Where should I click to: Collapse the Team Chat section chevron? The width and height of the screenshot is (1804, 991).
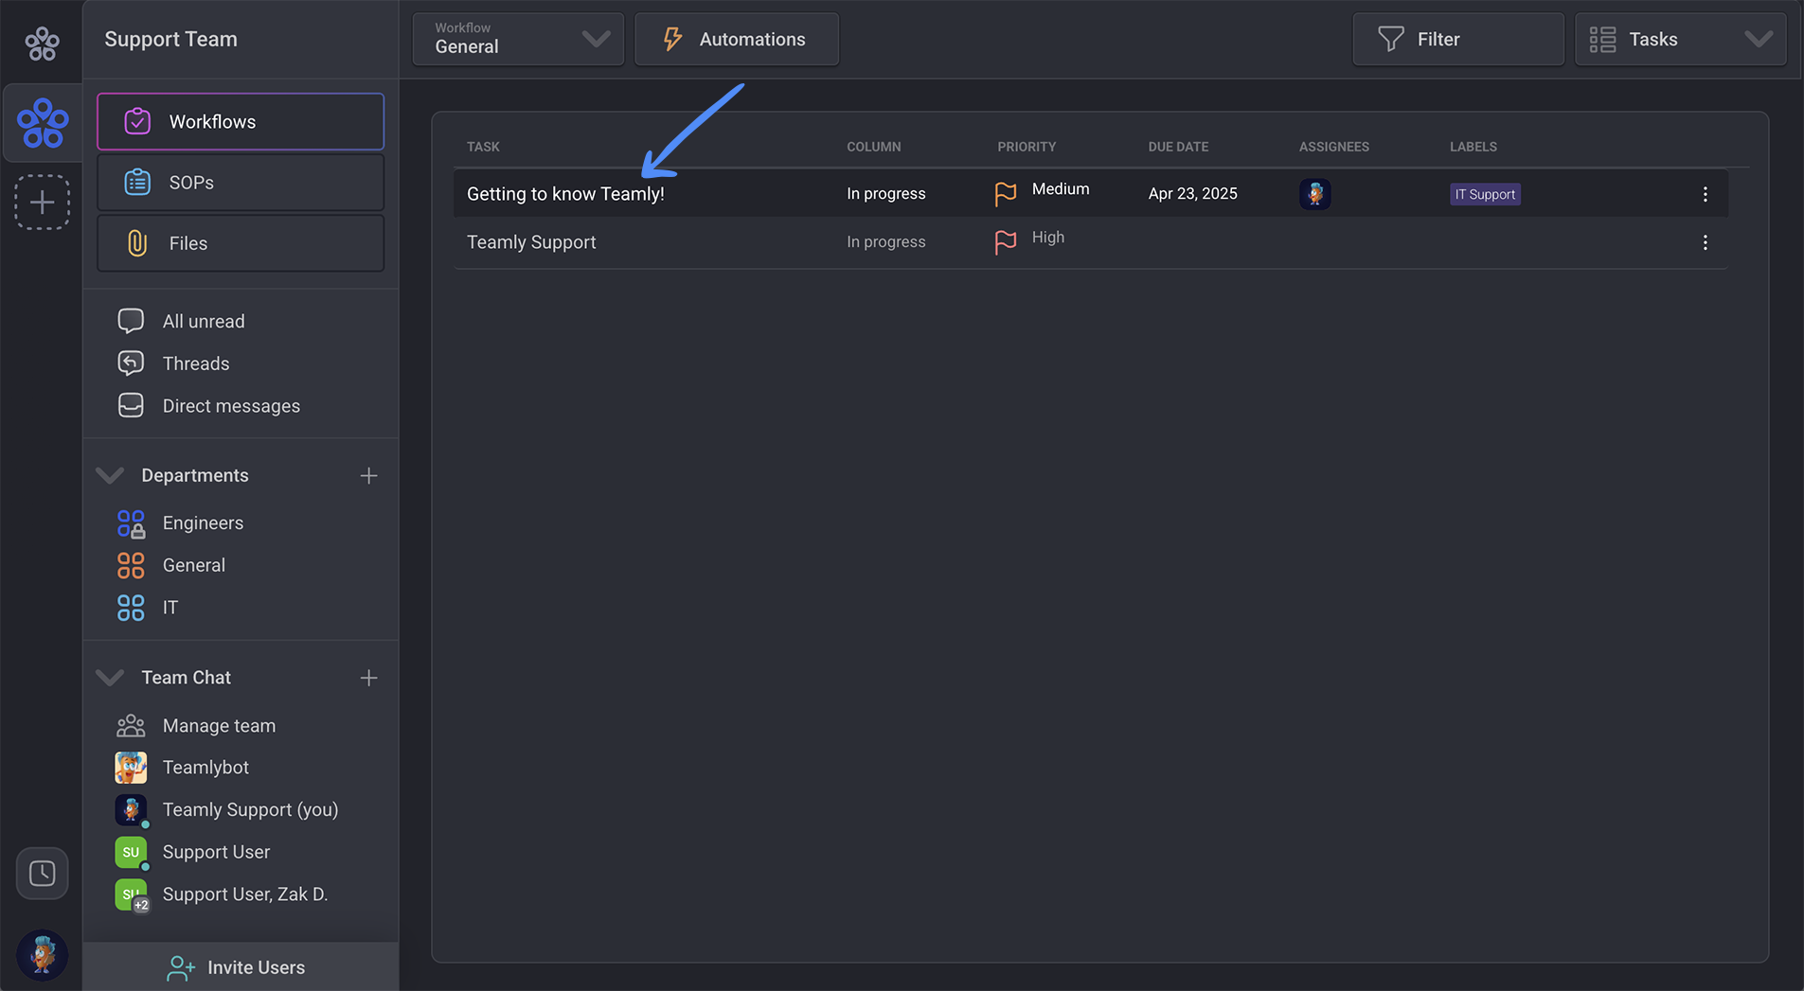pyautogui.click(x=110, y=678)
